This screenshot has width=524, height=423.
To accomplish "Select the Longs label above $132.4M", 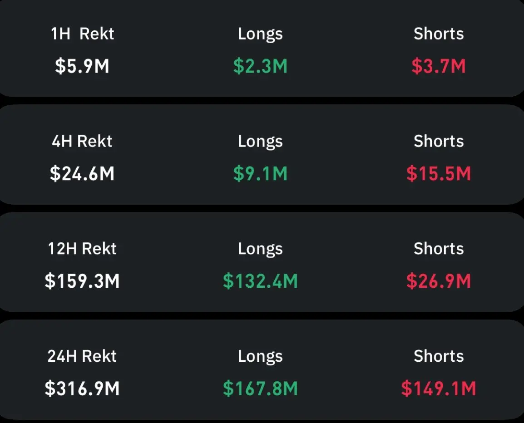I will [260, 249].
